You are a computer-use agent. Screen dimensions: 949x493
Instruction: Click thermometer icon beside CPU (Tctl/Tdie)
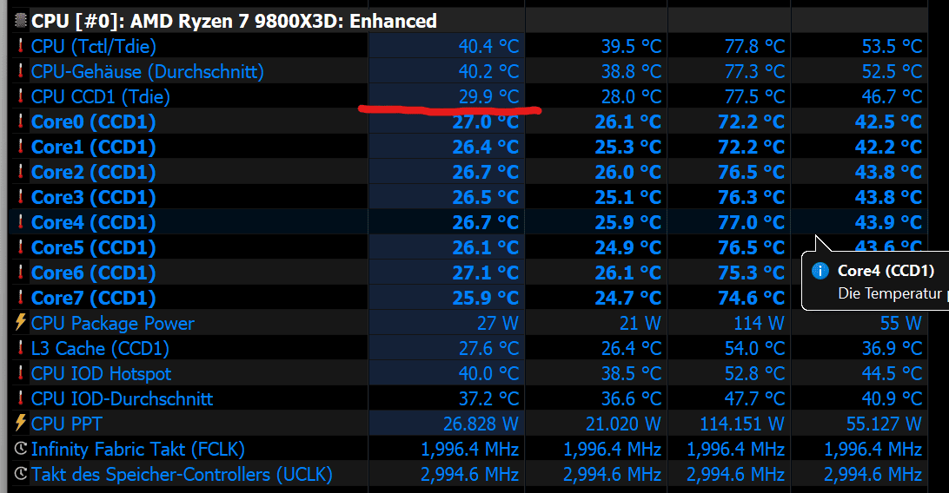click(x=21, y=46)
